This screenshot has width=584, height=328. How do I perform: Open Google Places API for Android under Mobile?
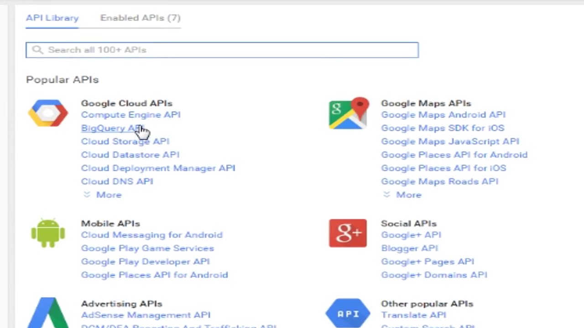click(x=155, y=275)
